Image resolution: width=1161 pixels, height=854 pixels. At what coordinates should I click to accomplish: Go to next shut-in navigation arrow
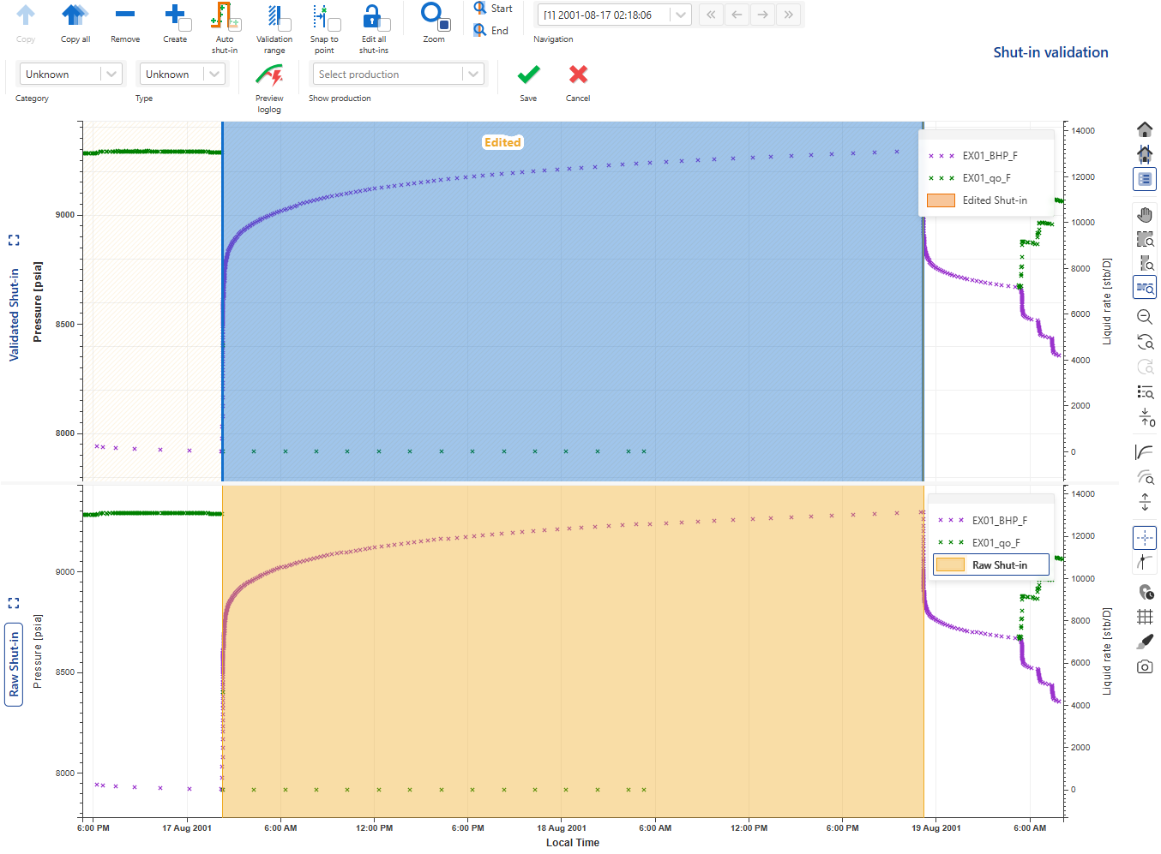pos(762,15)
